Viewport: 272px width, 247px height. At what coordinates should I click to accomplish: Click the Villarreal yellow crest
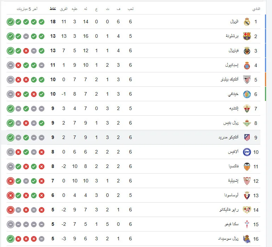[x=247, y=51]
